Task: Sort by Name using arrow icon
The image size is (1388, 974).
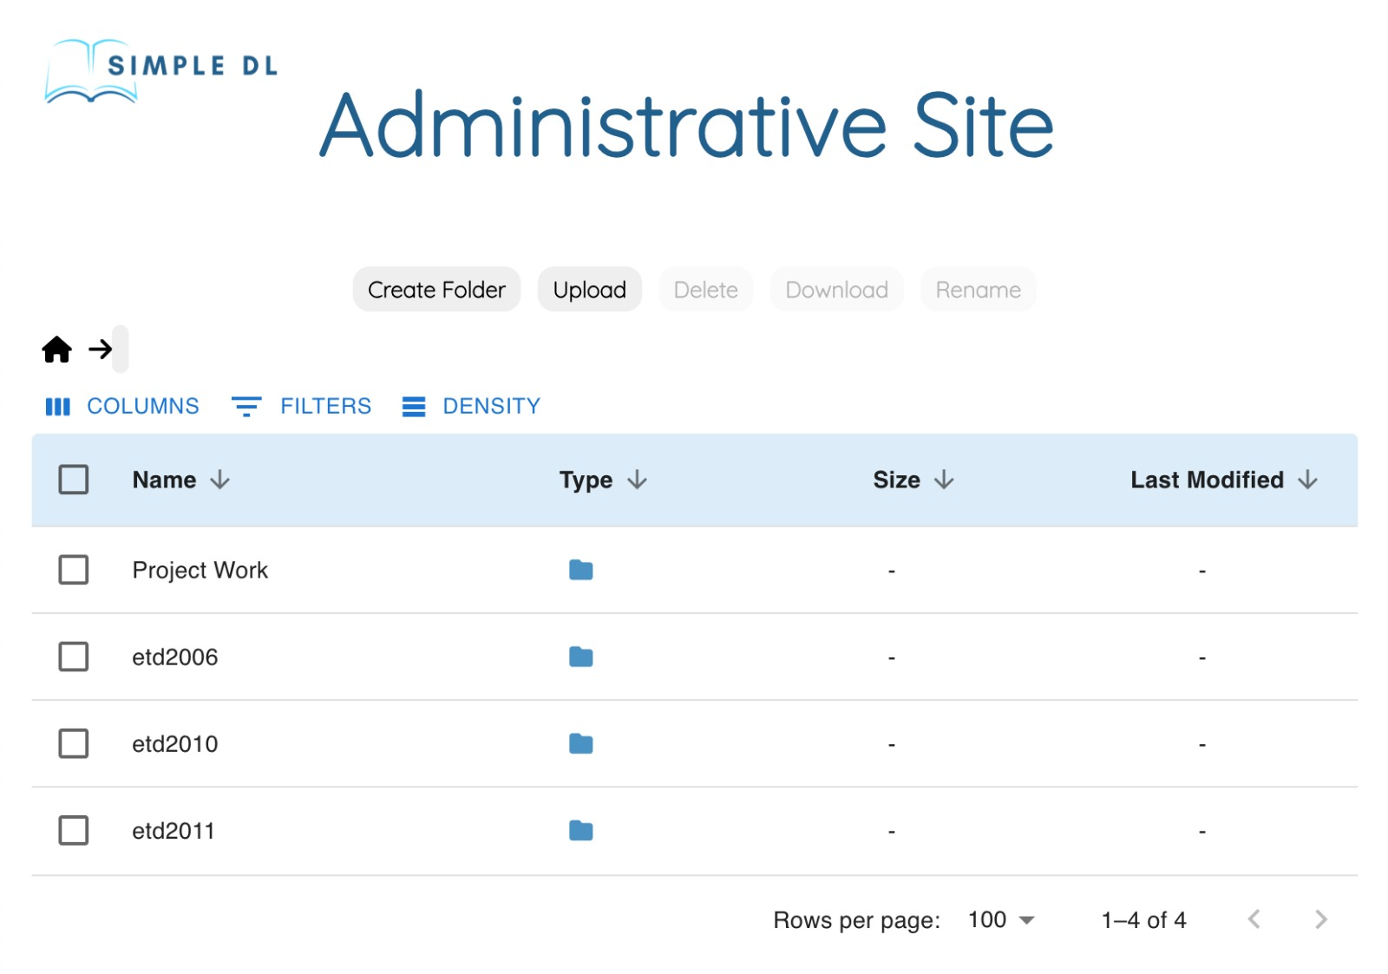Action: 220,480
